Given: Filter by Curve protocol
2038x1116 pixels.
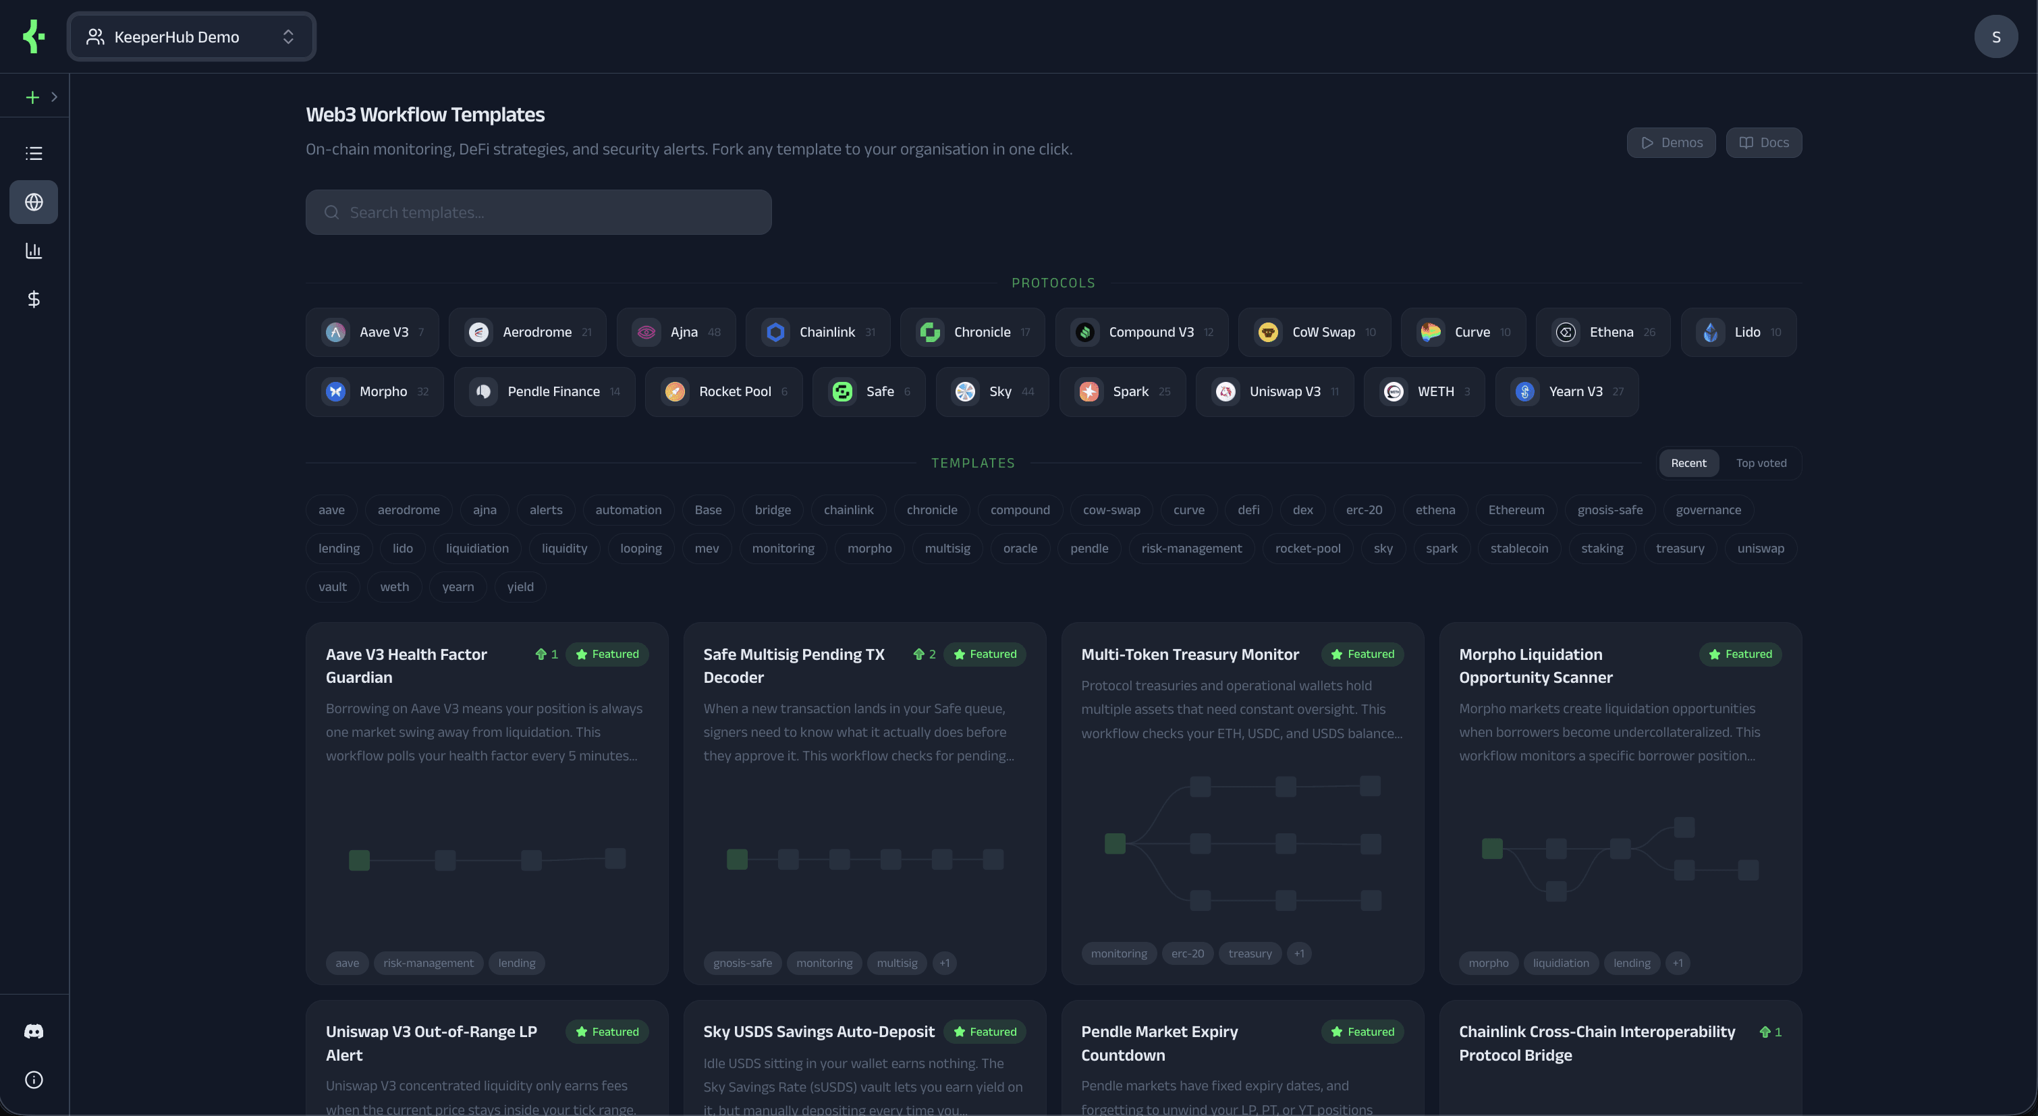Looking at the screenshot, I should tap(1463, 332).
